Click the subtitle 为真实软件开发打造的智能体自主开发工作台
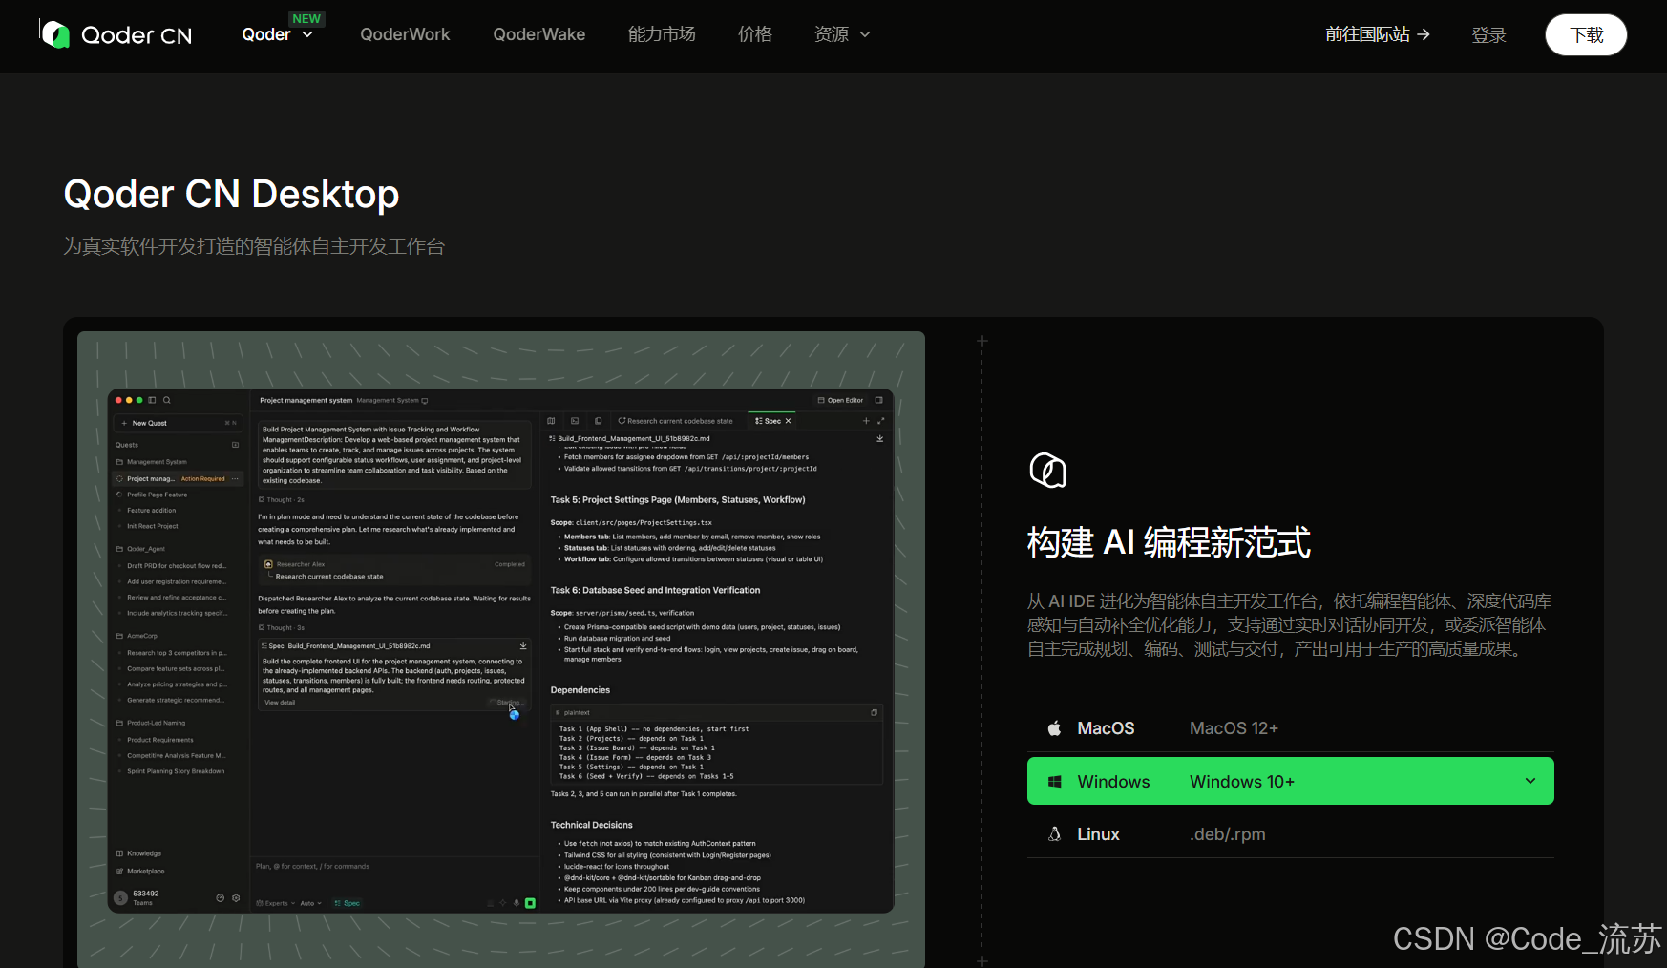The image size is (1667, 968). [x=254, y=246]
